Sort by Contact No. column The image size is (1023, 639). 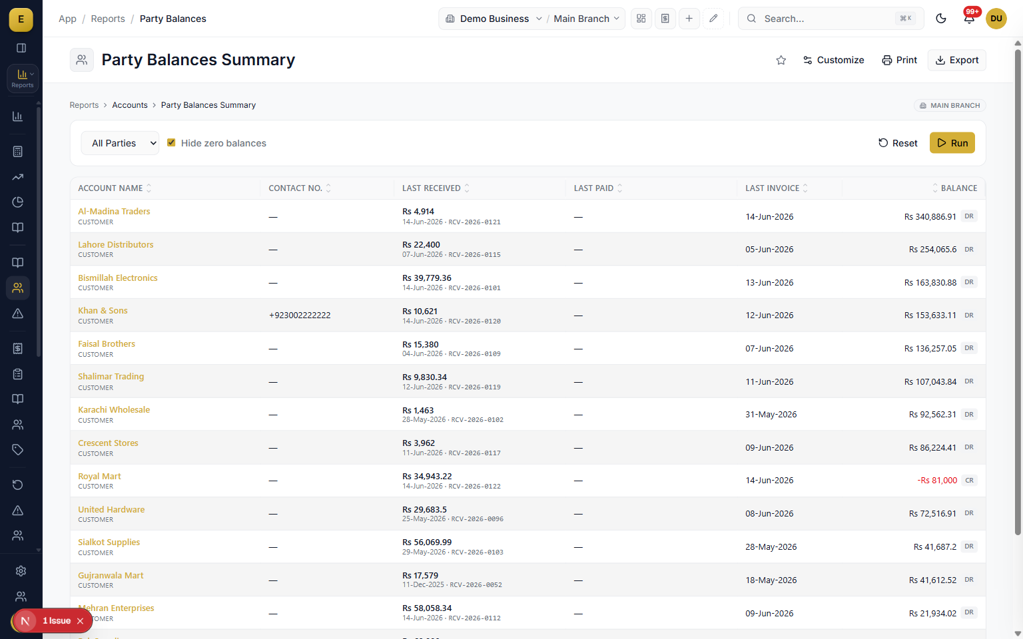pos(300,188)
